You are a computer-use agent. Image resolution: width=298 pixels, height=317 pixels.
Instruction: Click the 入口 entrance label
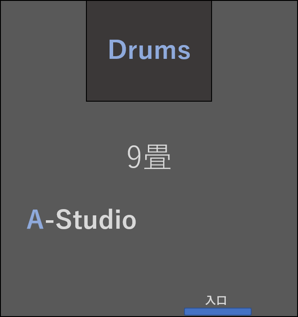click(216, 300)
